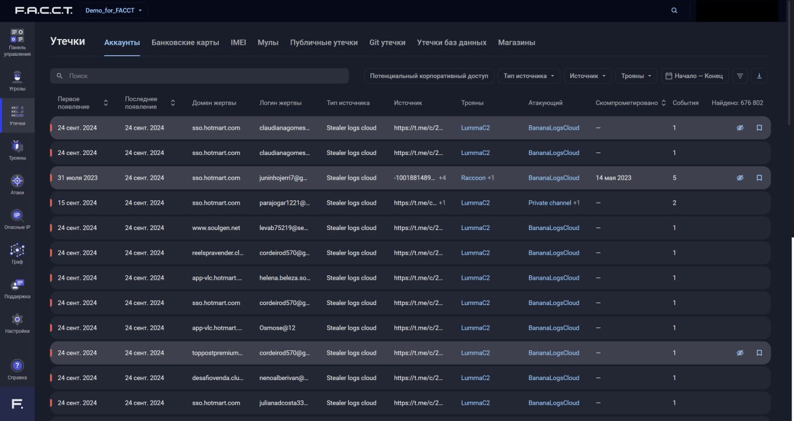This screenshot has height=421, width=794.
Task: Click the download export icon
Action: tap(759, 76)
